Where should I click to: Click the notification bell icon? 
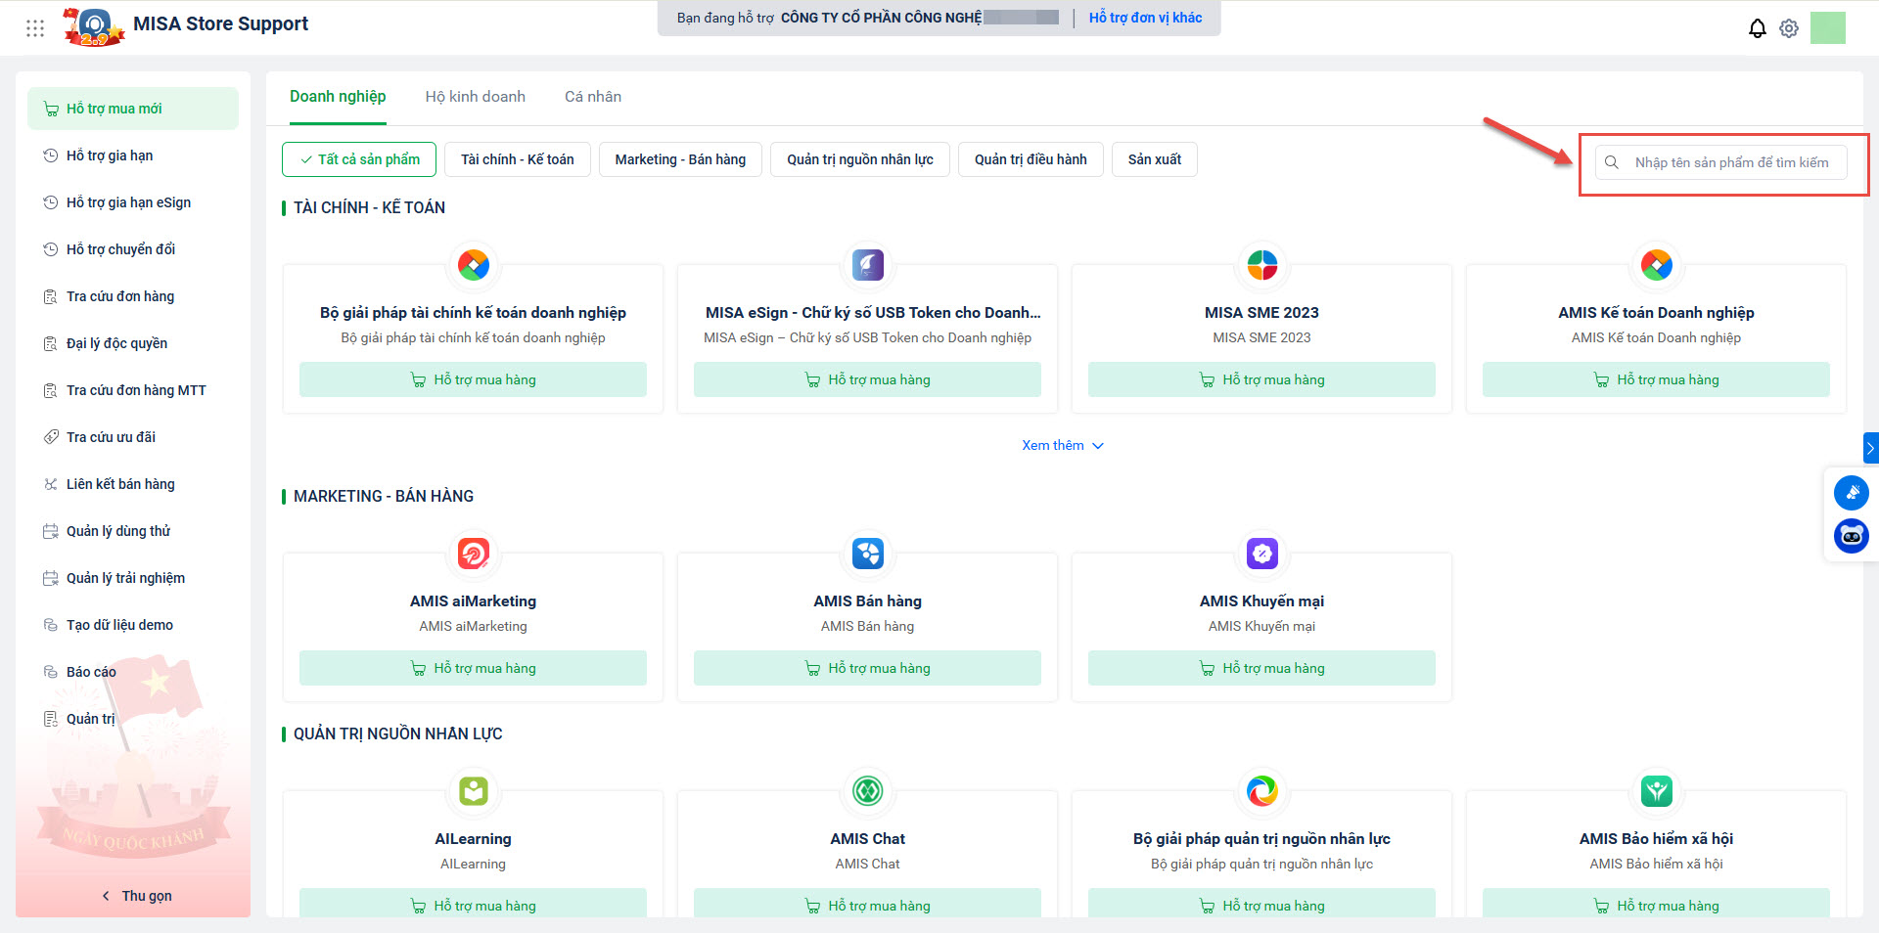click(x=1757, y=28)
